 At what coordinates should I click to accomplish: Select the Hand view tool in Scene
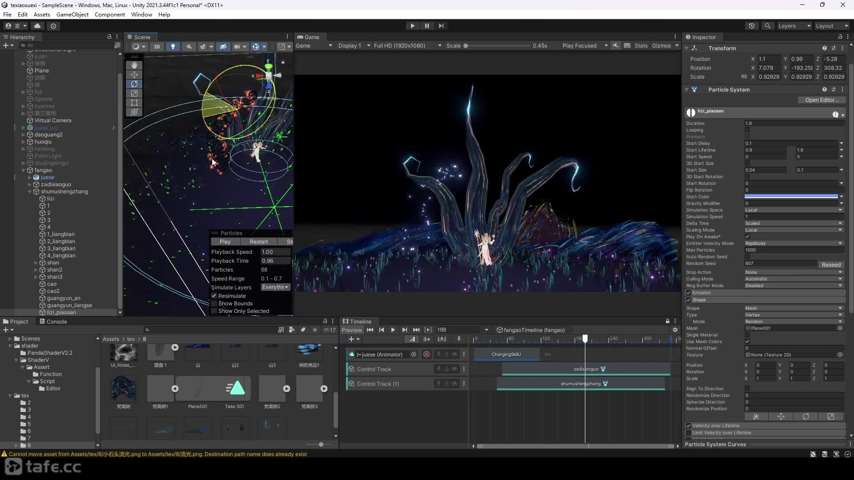click(x=134, y=65)
